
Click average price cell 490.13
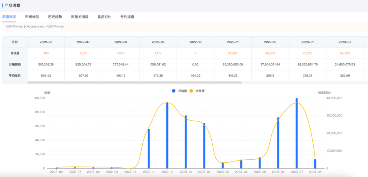pos(121,75)
